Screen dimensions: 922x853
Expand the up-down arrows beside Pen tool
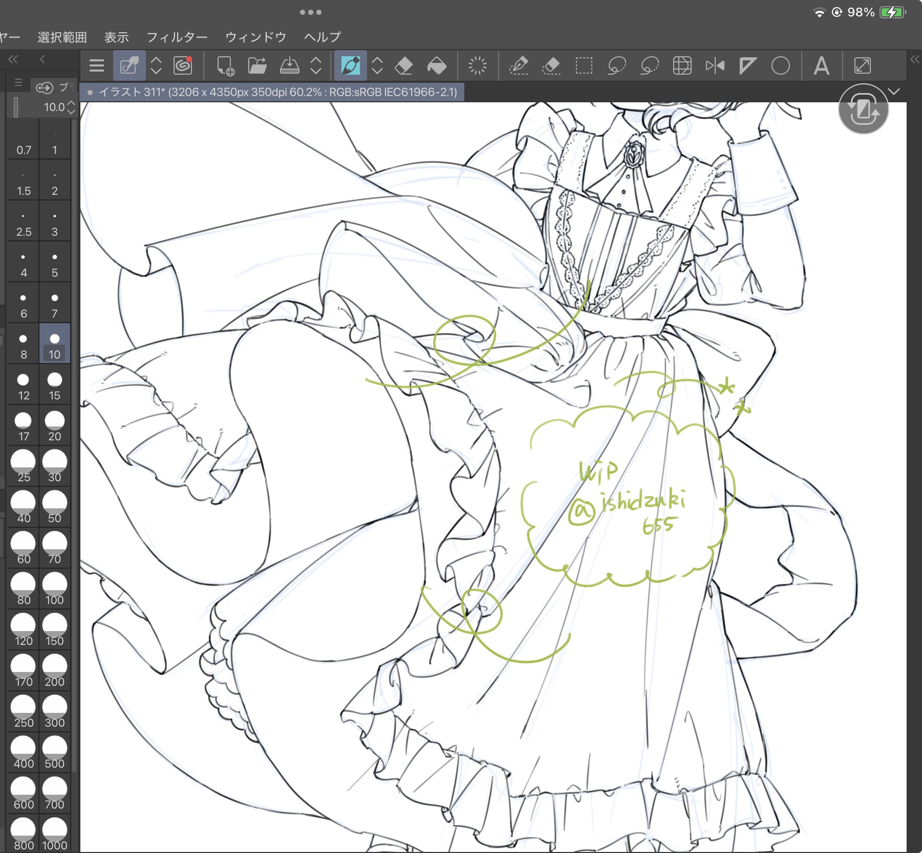click(x=377, y=66)
